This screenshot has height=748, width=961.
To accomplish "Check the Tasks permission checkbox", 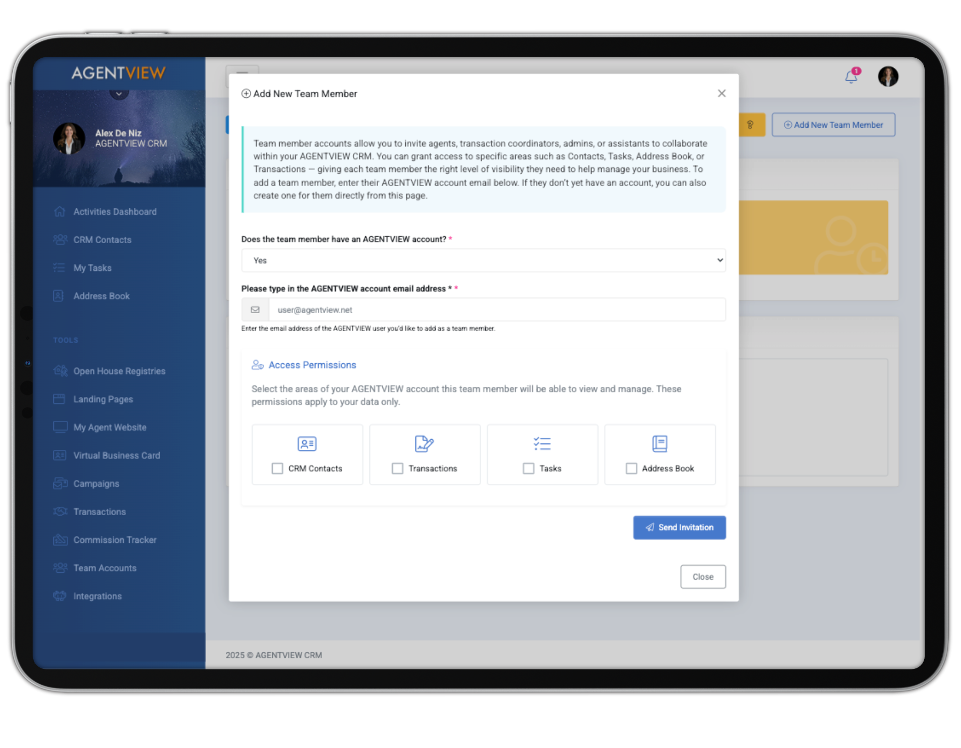I will pyautogui.click(x=529, y=469).
